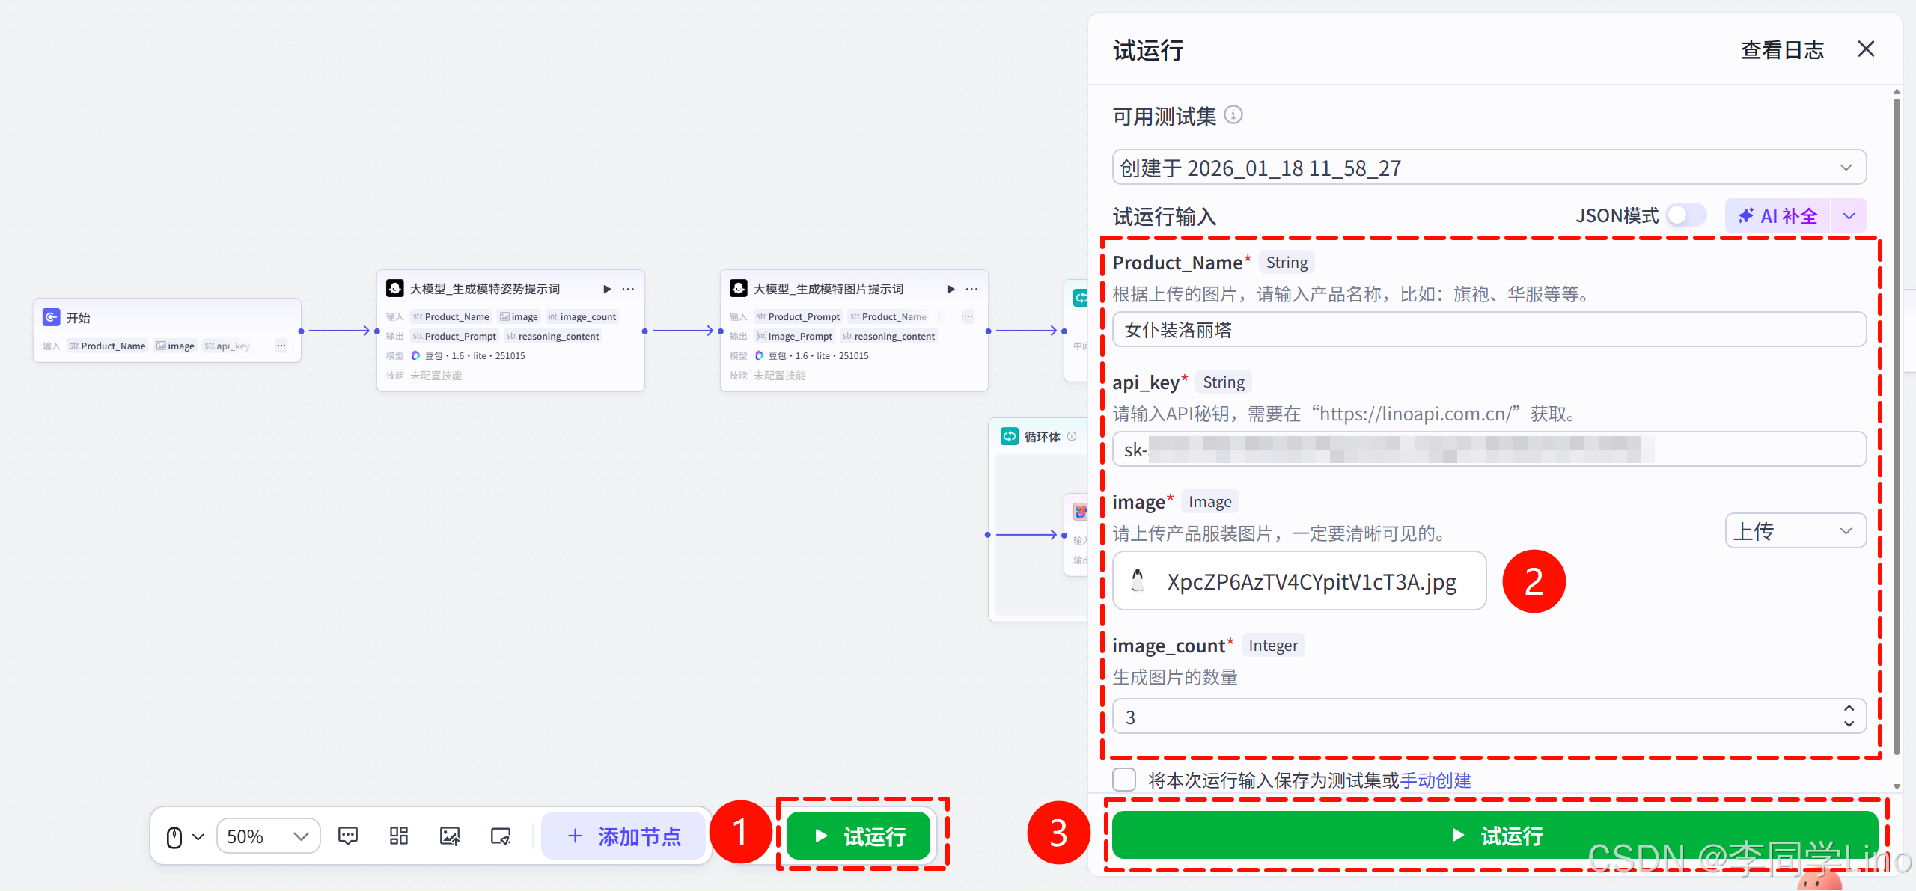Open 查看日志 in the panel header
This screenshot has height=891, width=1916.
[1782, 50]
